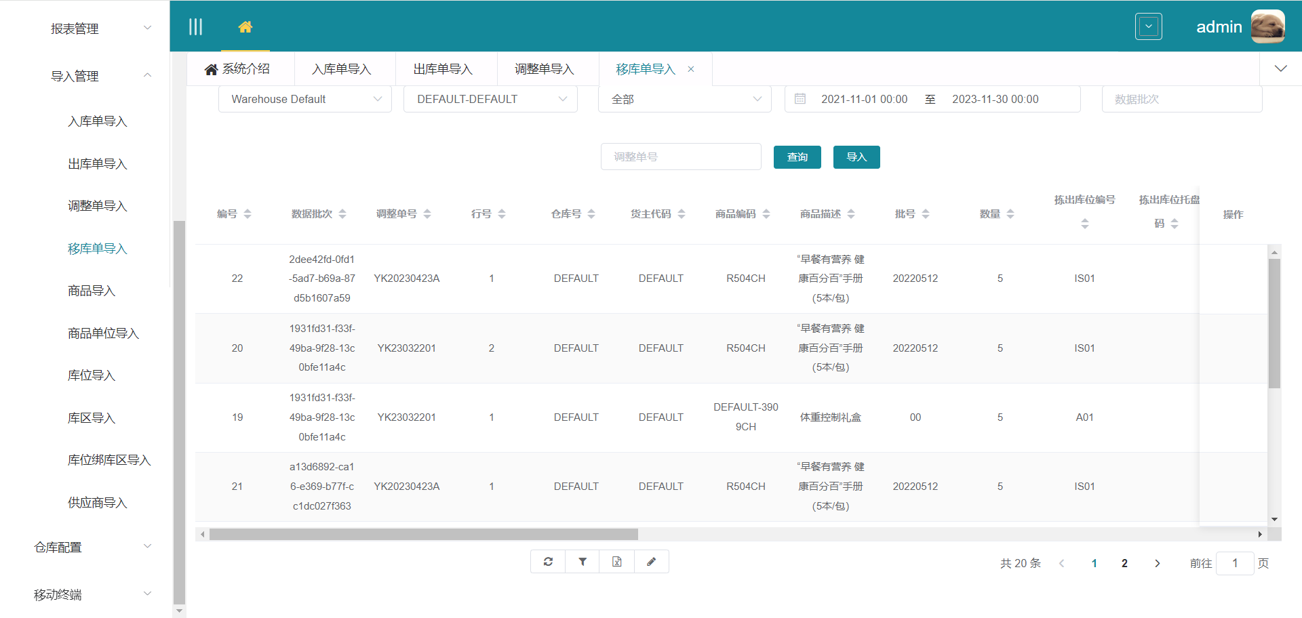Image resolution: width=1302 pixels, height=618 pixels.
Task: Open the DEFAULT-DEFAULT owner dropdown
Action: tap(490, 99)
